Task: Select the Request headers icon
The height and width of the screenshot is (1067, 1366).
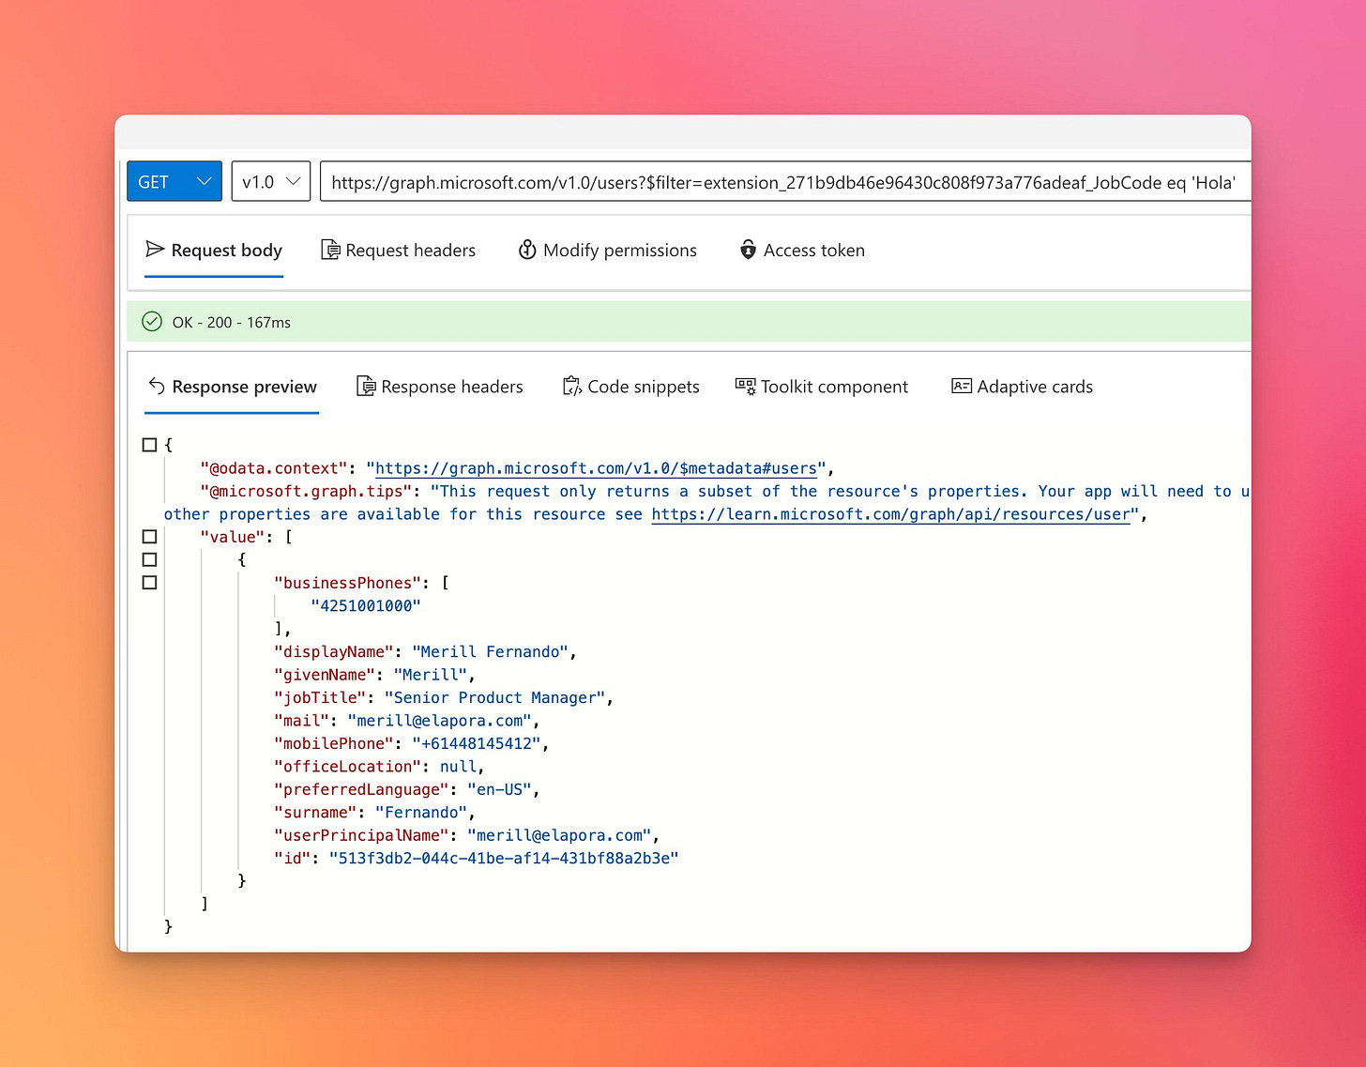Action: click(x=330, y=250)
